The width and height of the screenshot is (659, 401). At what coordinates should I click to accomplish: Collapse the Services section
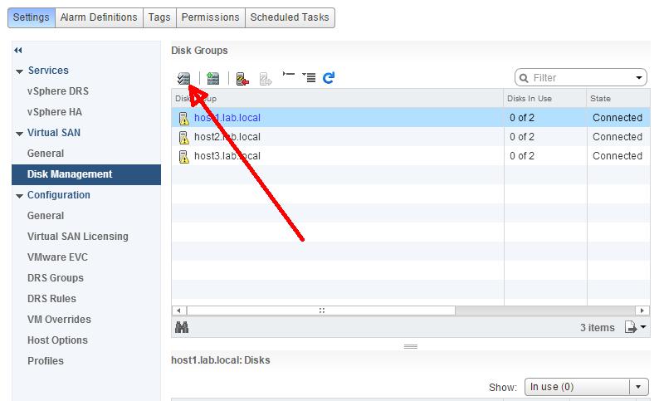pyautogui.click(x=19, y=71)
